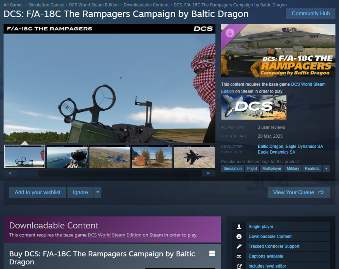Click View Your Queue

click(x=298, y=192)
